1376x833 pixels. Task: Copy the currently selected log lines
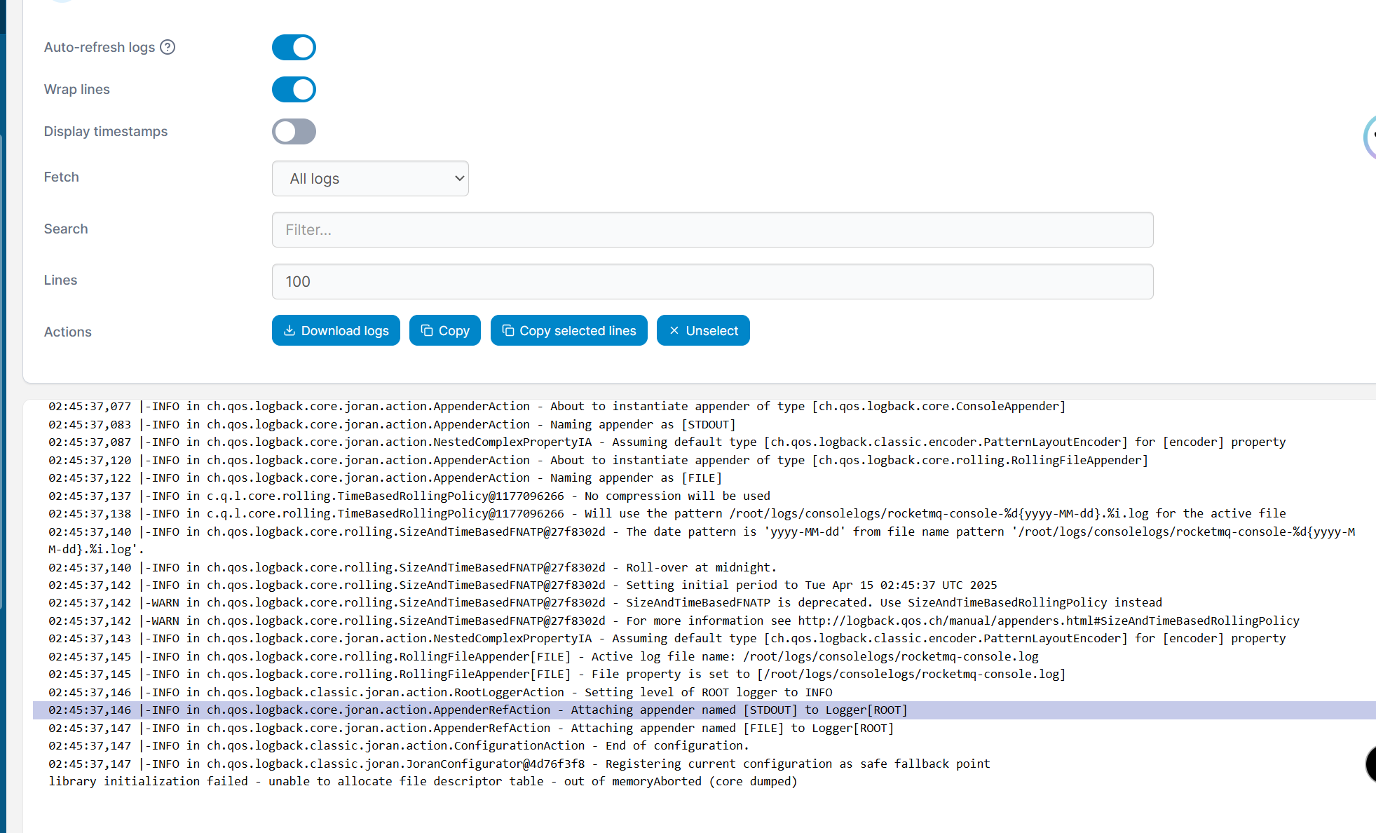pyautogui.click(x=568, y=330)
